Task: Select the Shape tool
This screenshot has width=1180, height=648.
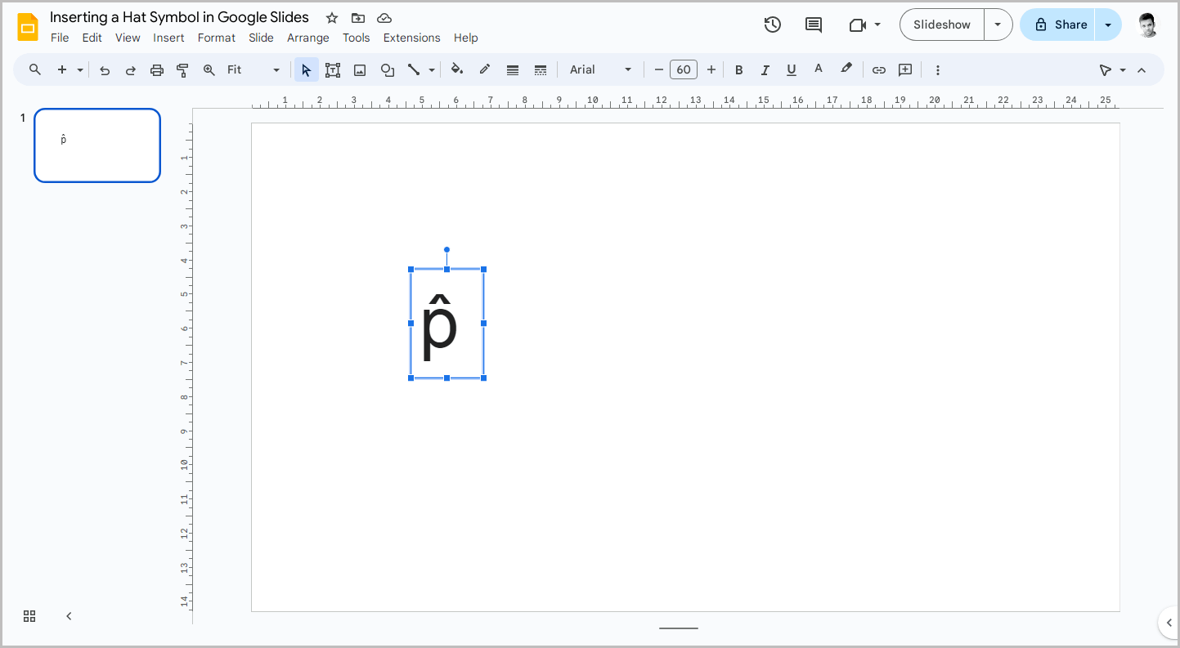Action: click(x=387, y=69)
